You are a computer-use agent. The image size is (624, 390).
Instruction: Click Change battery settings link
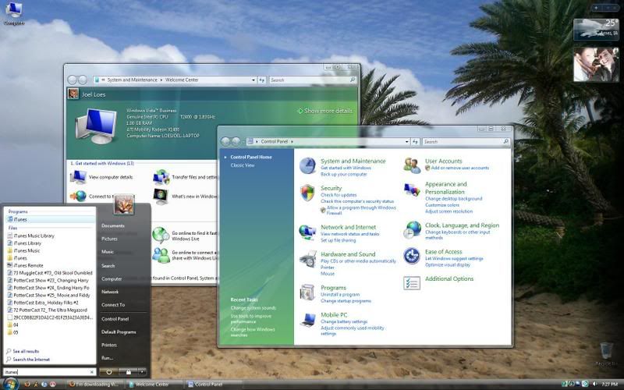[344, 321]
